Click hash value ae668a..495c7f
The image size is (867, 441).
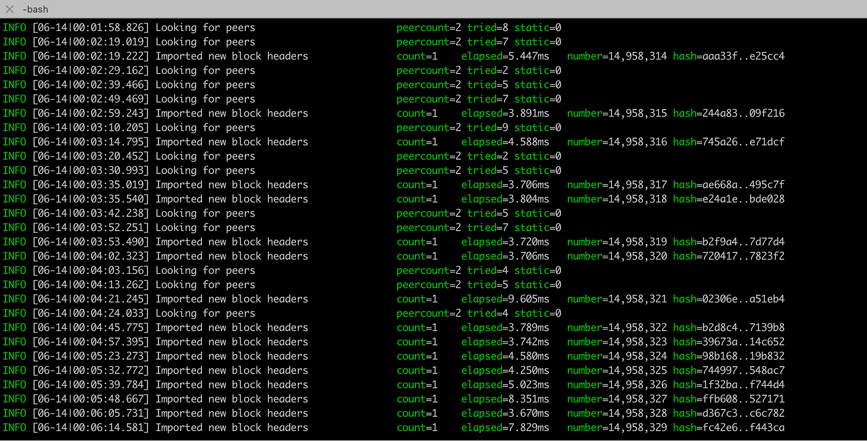click(x=743, y=185)
